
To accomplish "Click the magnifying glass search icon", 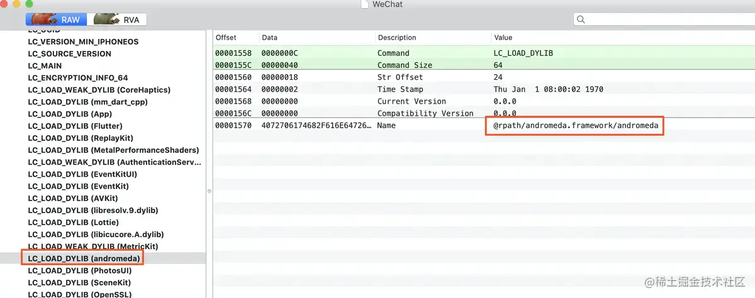I will (581, 19).
